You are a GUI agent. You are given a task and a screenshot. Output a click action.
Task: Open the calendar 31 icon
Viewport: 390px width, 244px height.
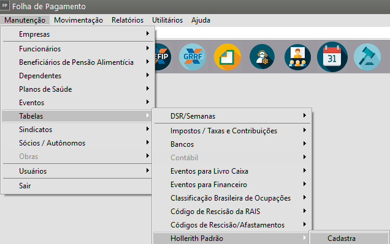click(332, 57)
